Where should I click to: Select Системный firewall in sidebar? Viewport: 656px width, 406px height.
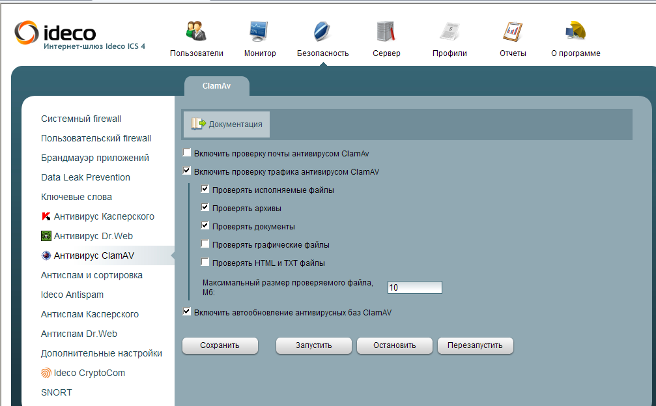[81, 119]
